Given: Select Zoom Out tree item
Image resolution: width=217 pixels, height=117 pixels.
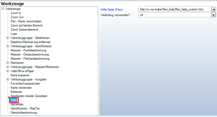Looking at the screenshot, I should (x=17, y=17).
